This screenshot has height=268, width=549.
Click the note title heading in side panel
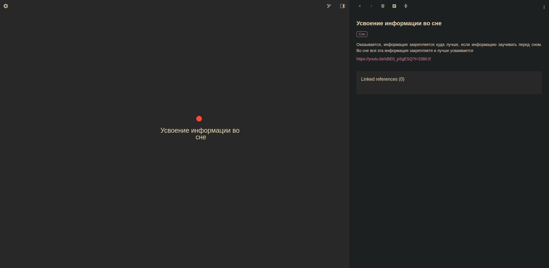click(399, 23)
